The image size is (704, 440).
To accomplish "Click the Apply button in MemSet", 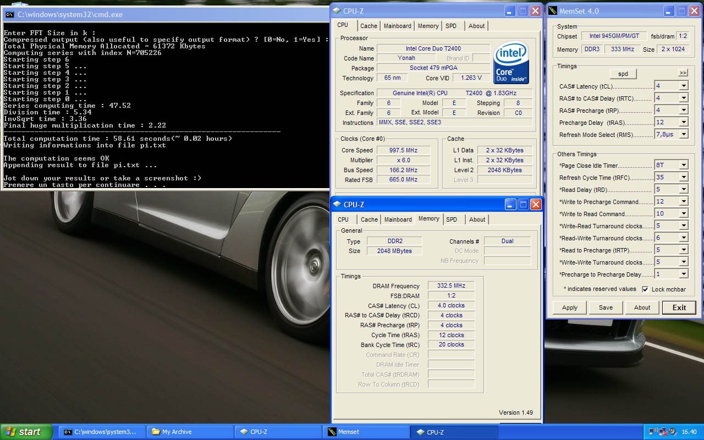I will point(570,307).
